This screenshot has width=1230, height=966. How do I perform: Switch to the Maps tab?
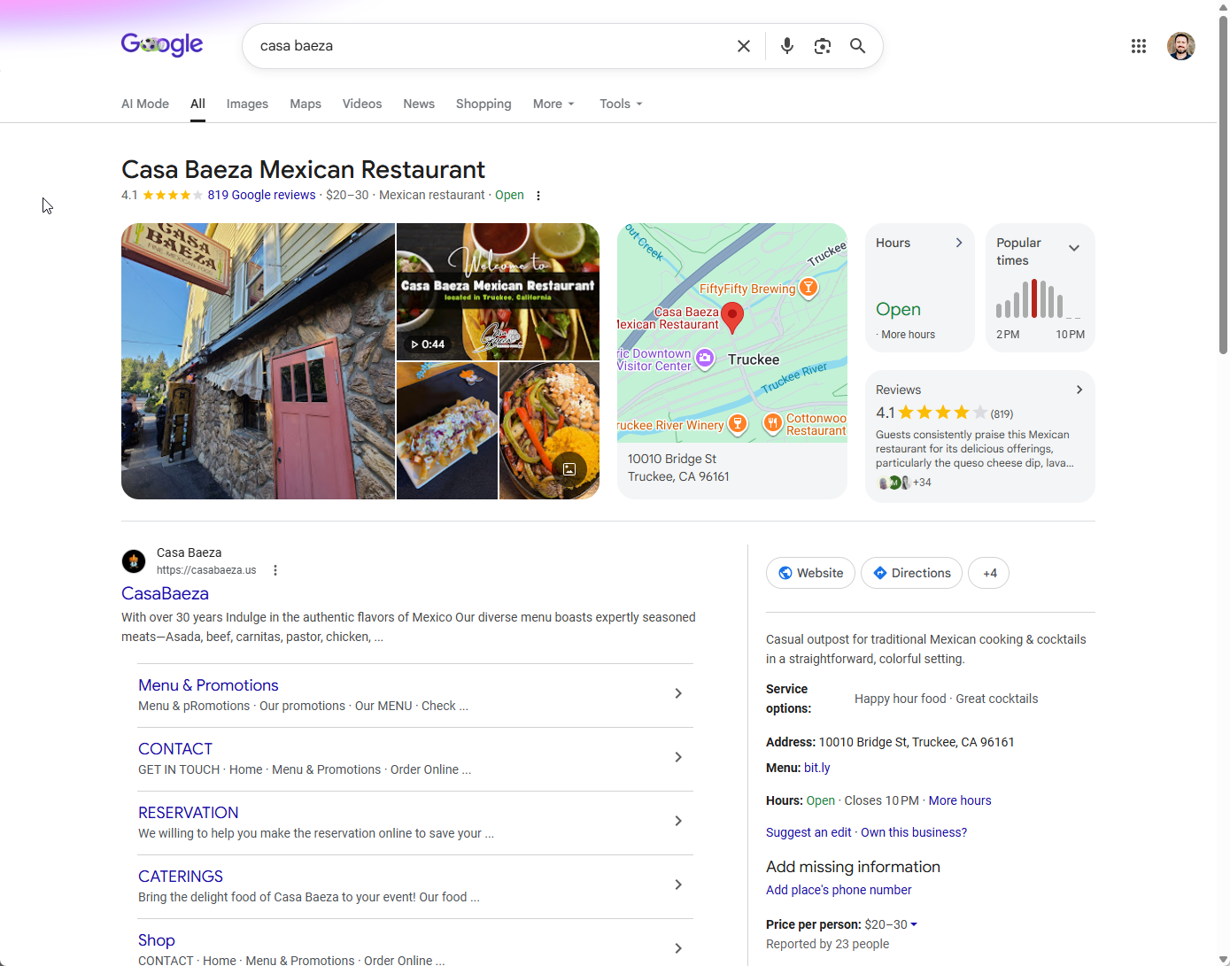pyautogui.click(x=306, y=104)
